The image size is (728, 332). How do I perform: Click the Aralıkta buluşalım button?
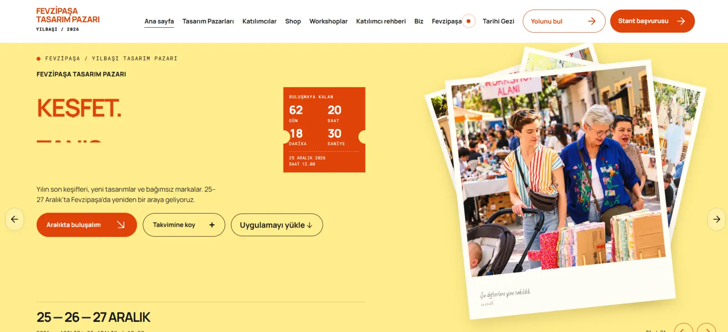point(86,225)
